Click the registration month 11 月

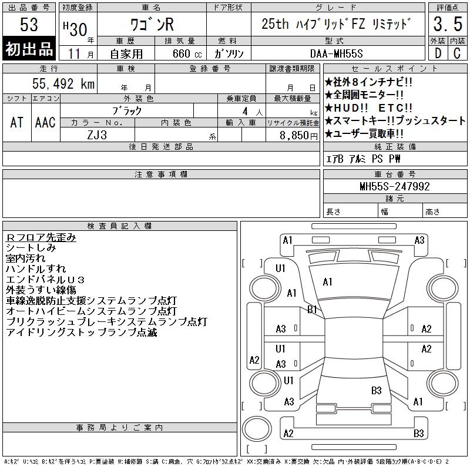pos(80,54)
